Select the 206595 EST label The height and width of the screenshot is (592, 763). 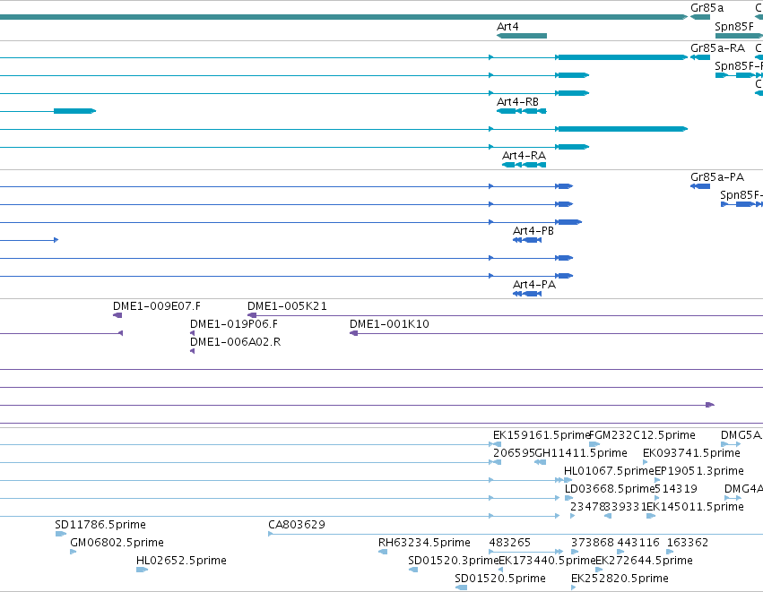pyautogui.click(x=514, y=453)
